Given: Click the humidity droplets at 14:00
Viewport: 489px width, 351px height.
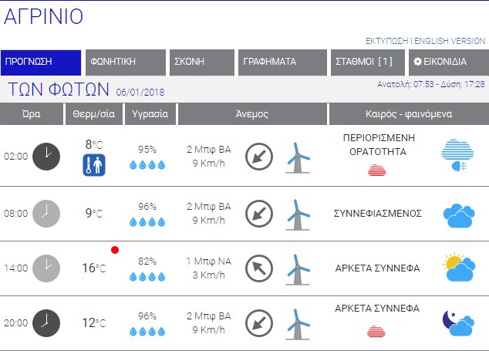Looking at the screenshot, I should tap(147, 276).
